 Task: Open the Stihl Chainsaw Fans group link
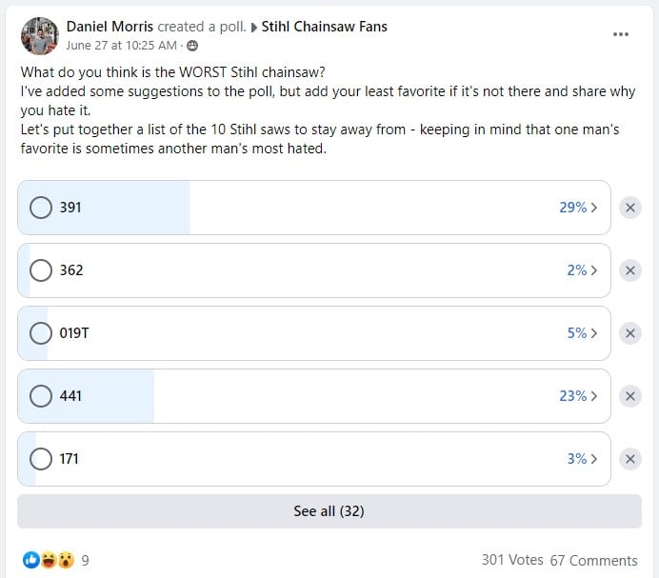click(324, 27)
